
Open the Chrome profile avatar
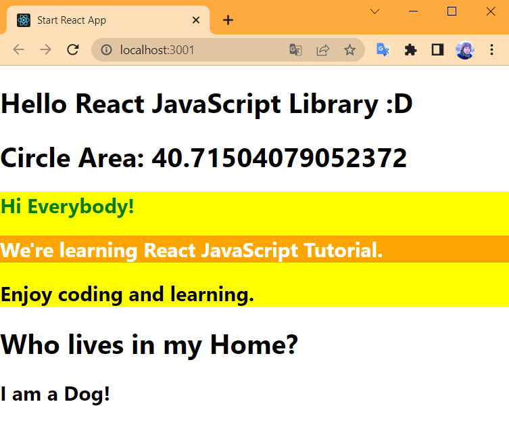point(464,49)
